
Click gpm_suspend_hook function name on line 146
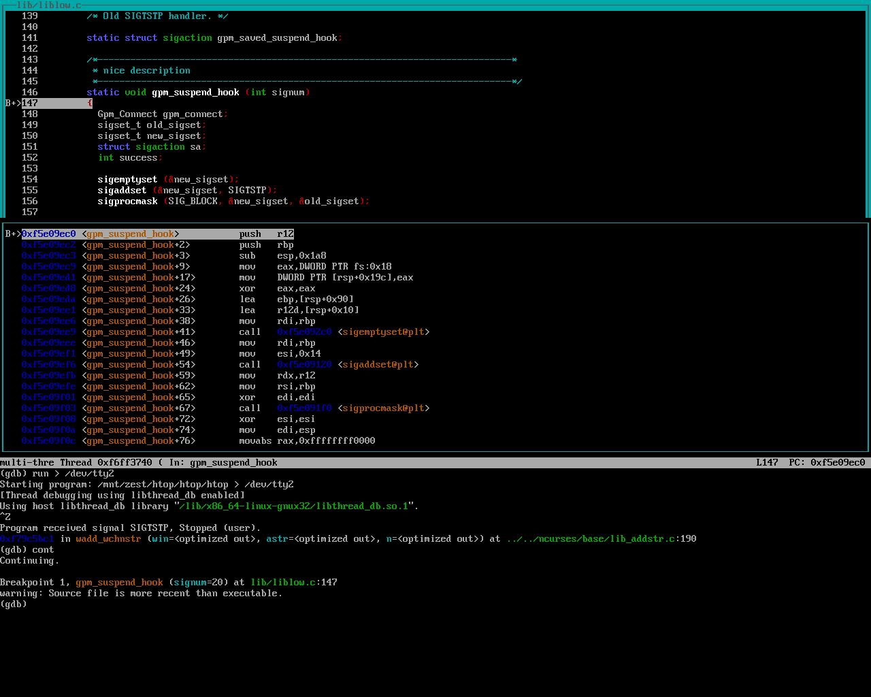coord(195,93)
